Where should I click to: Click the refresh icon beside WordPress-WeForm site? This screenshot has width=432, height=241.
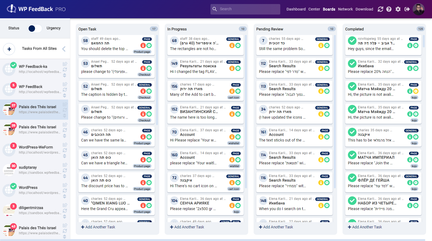pos(65,150)
